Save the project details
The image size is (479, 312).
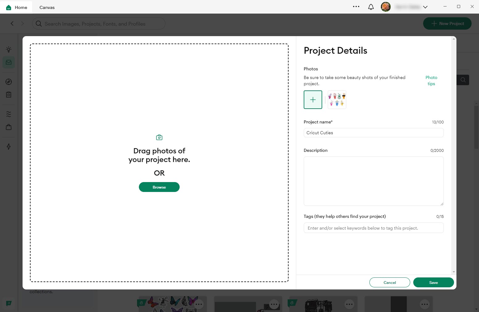click(x=433, y=282)
